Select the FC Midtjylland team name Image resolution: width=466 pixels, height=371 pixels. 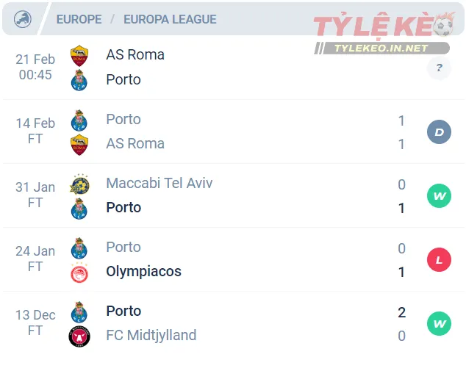(x=151, y=336)
